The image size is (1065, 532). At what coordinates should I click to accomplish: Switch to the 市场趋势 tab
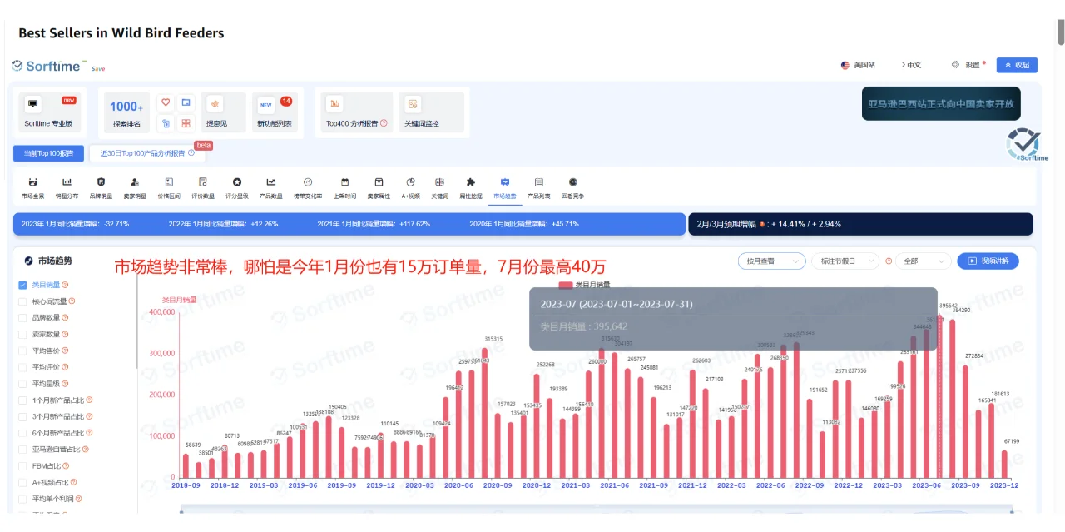click(x=506, y=183)
